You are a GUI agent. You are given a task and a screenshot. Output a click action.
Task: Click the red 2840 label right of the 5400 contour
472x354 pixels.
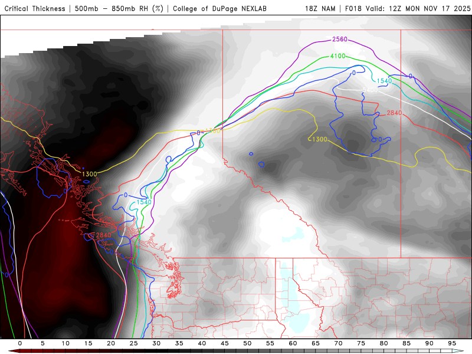[x=394, y=113]
